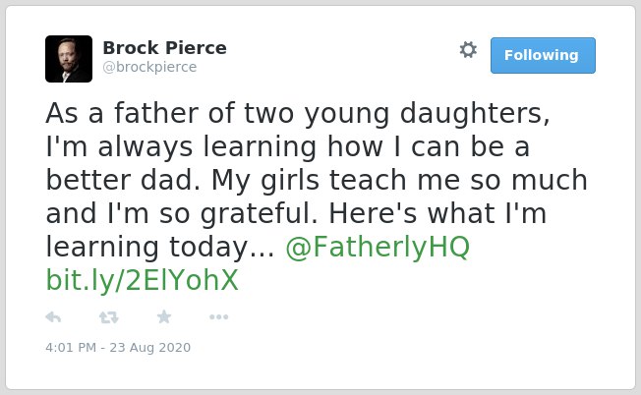Visit the @FatherlyHQ mentioned account
The height and width of the screenshot is (395, 641).
pos(378,248)
